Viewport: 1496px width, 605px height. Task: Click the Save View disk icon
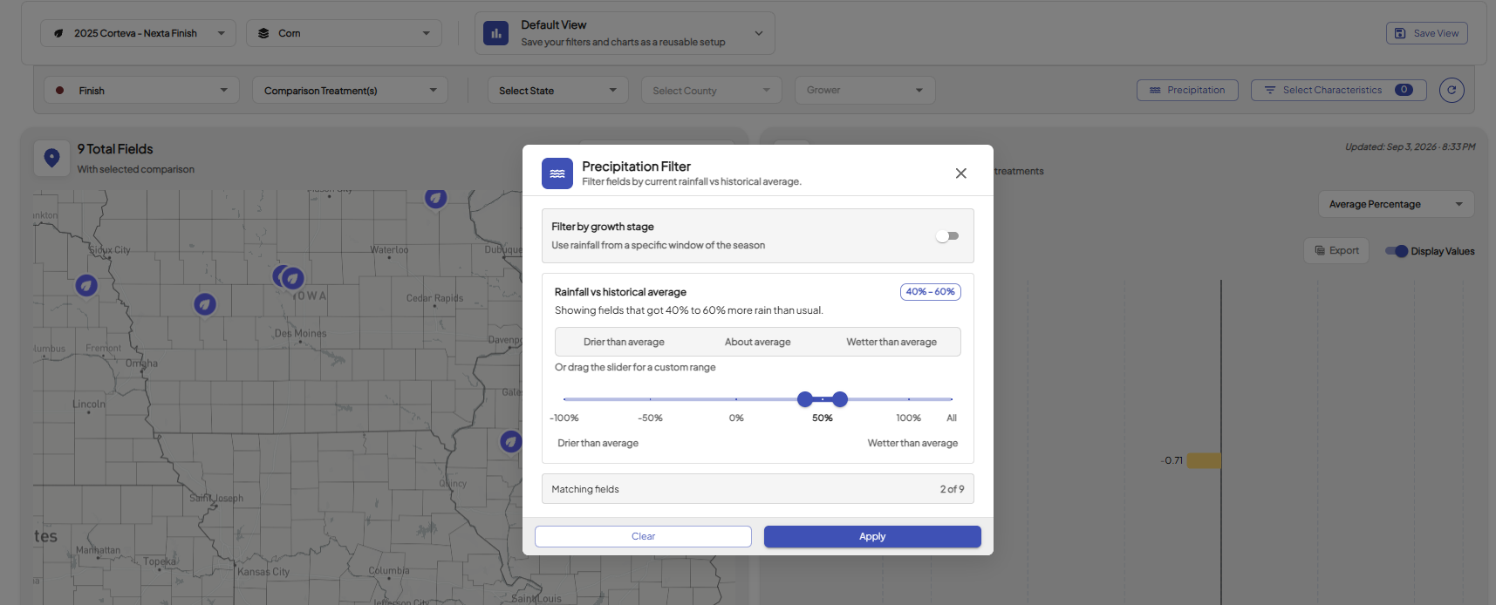coord(1400,33)
